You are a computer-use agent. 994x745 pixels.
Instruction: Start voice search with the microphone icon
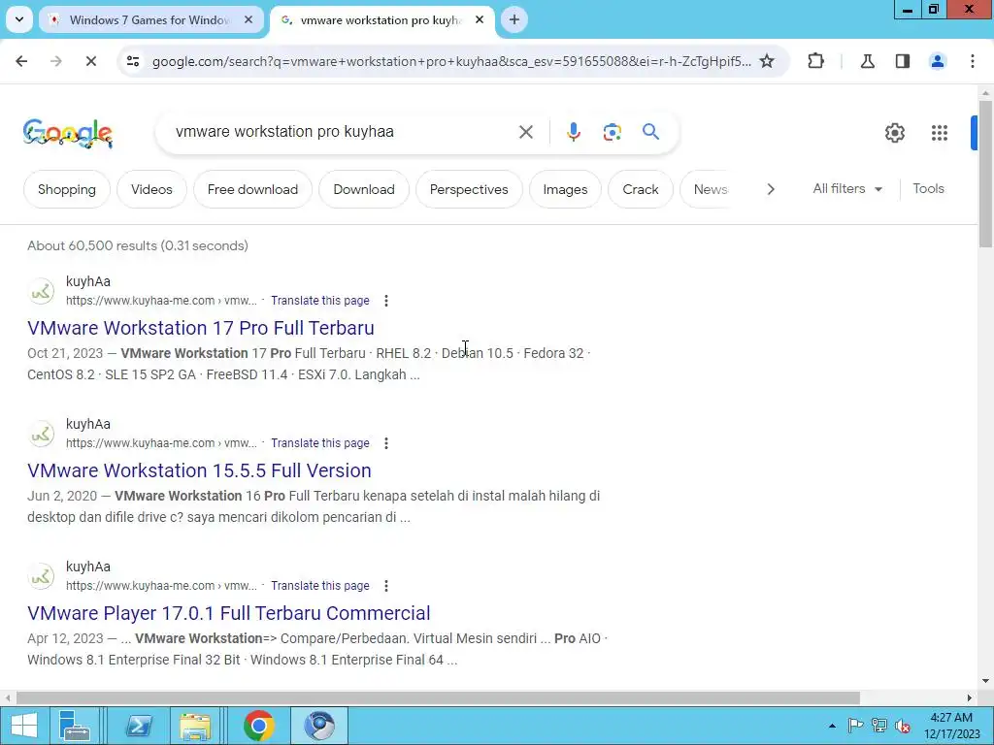click(573, 132)
